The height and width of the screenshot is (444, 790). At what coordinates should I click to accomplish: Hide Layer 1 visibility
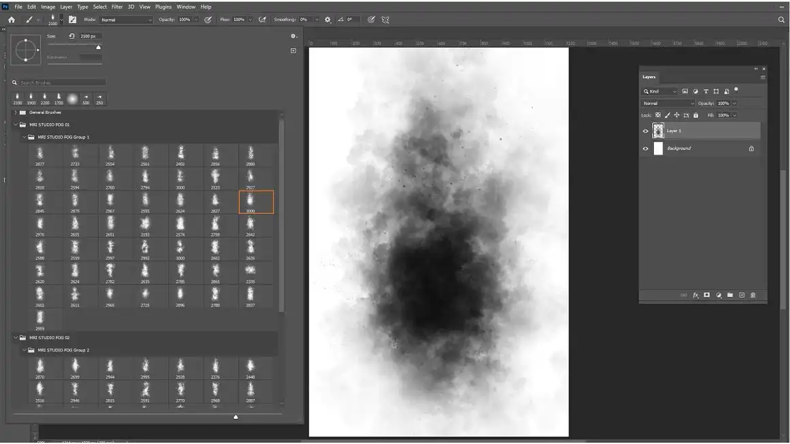pos(646,131)
